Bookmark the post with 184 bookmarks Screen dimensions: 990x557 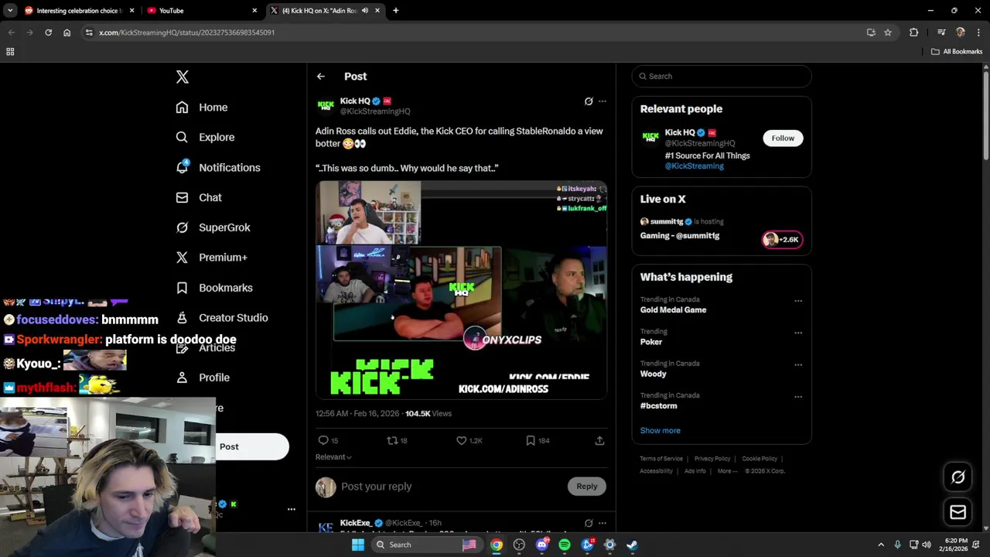pos(531,440)
